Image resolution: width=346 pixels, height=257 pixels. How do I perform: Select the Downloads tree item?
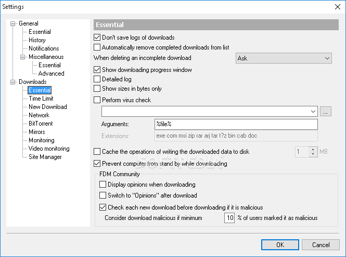pyautogui.click(x=33, y=82)
